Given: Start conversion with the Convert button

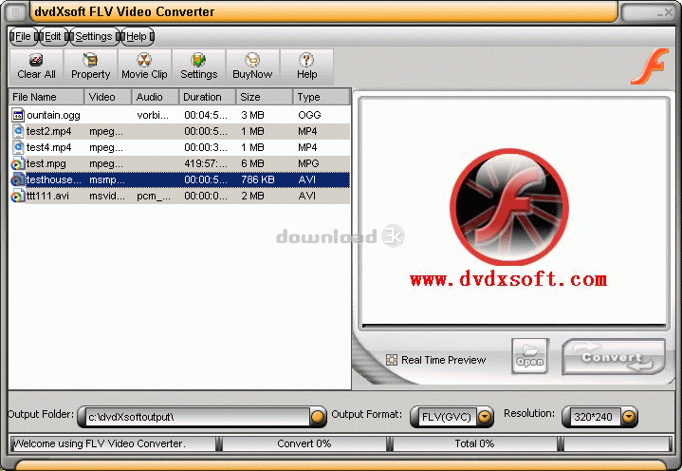Looking at the screenshot, I should (614, 357).
